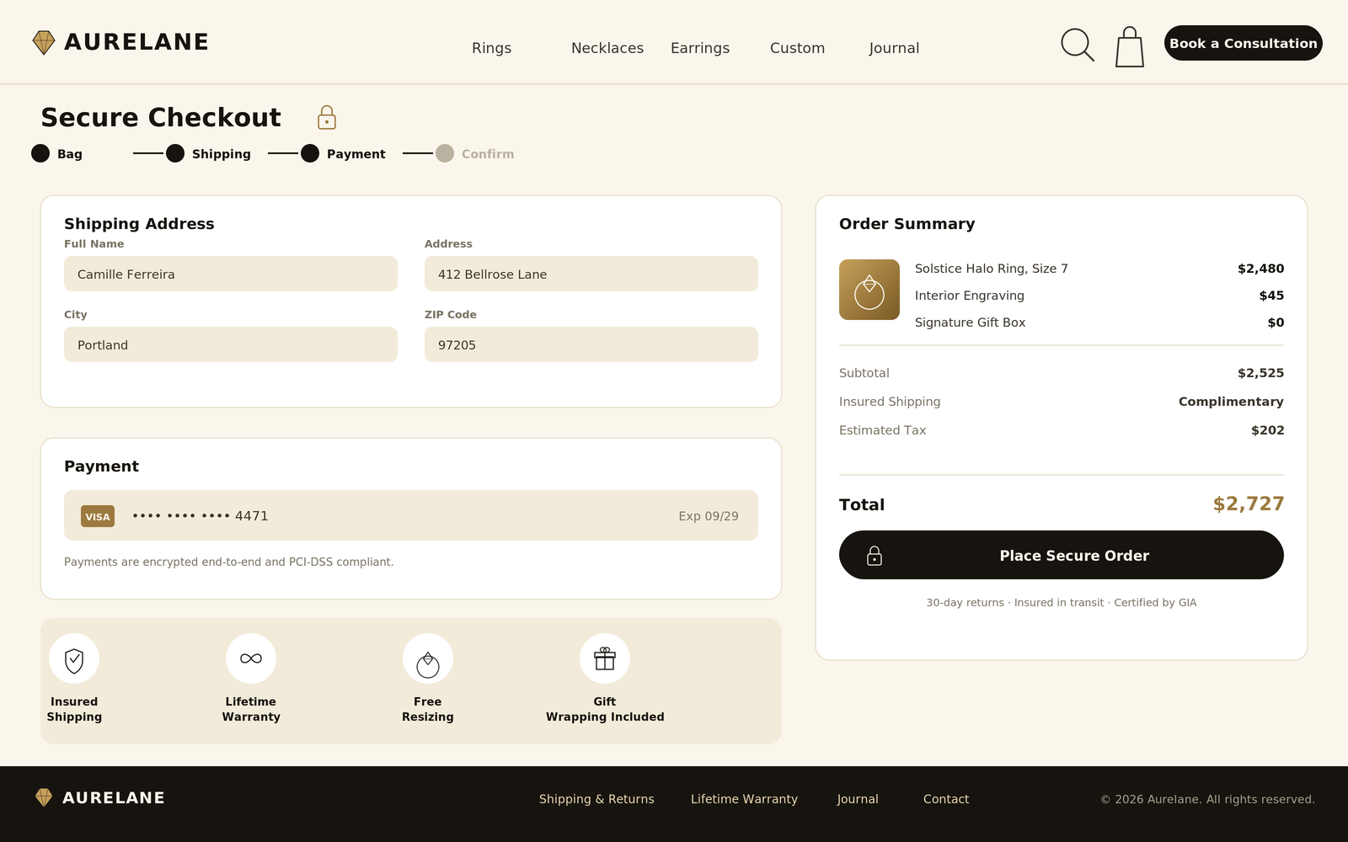Click the padlock icon beside Secure Checkout
1348x842 pixels.
[x=327, y=117]
